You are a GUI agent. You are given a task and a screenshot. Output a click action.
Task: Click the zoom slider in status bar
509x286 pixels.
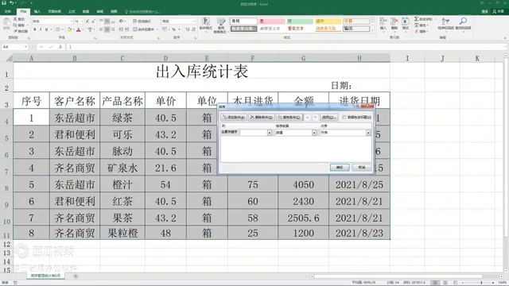(x=480, y=283)
